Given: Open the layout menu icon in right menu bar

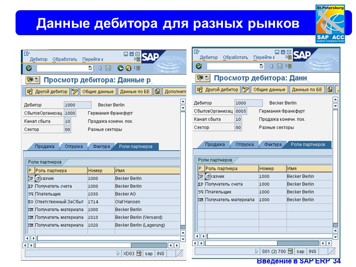Looking at the screenshot, I should 288,57.
